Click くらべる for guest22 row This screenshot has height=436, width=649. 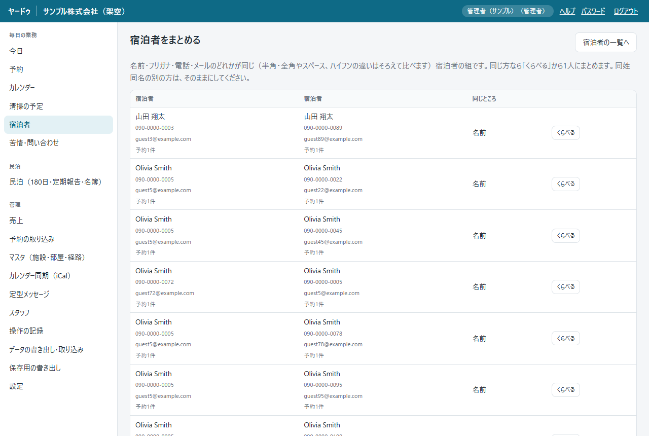click(x=566, y=184)
